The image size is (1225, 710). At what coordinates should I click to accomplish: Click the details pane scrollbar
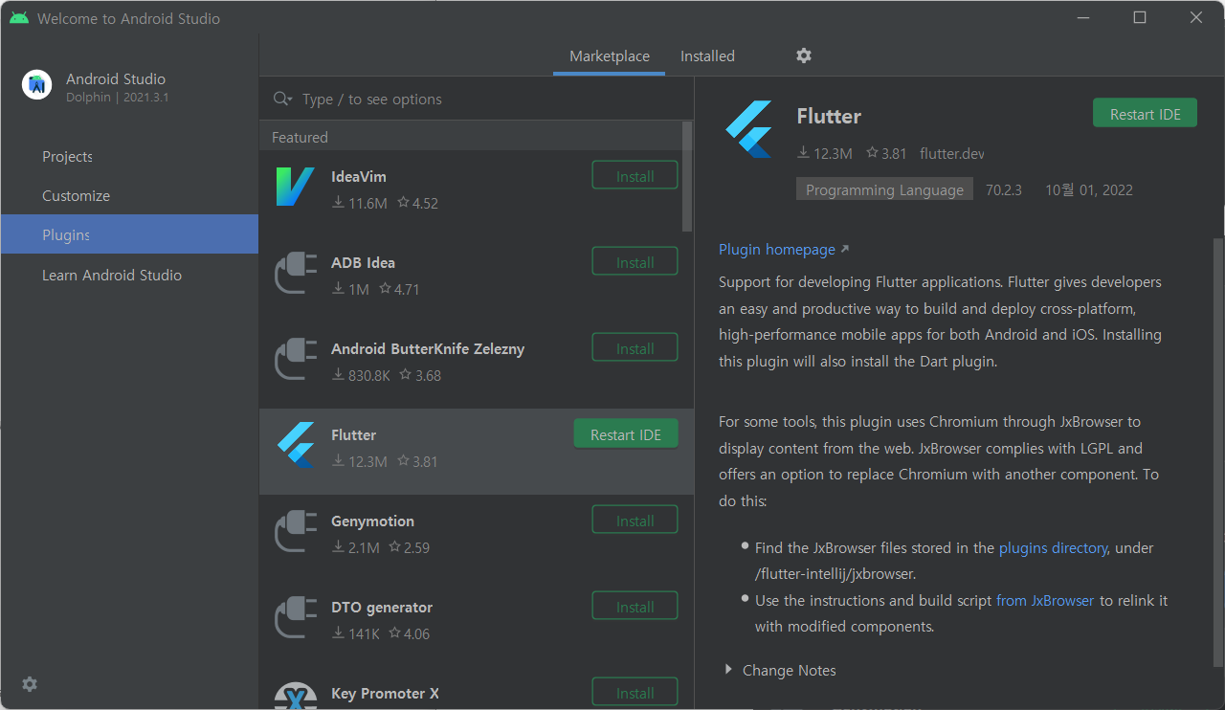pyautogui.click(x=1217, y=452)
